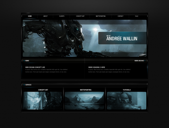
Task: Open the F.A.Q page
Action: point(137,16)
